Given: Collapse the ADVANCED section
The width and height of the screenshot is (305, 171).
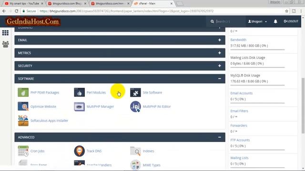Looking at the screenshot, I should pyautogui.click(x=120, y=137).
